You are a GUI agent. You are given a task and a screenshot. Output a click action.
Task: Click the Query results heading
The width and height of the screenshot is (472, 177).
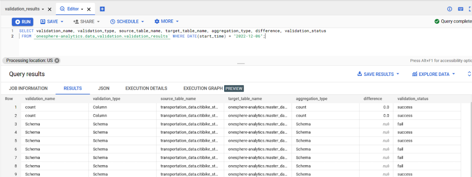click(x=27, y=74)
